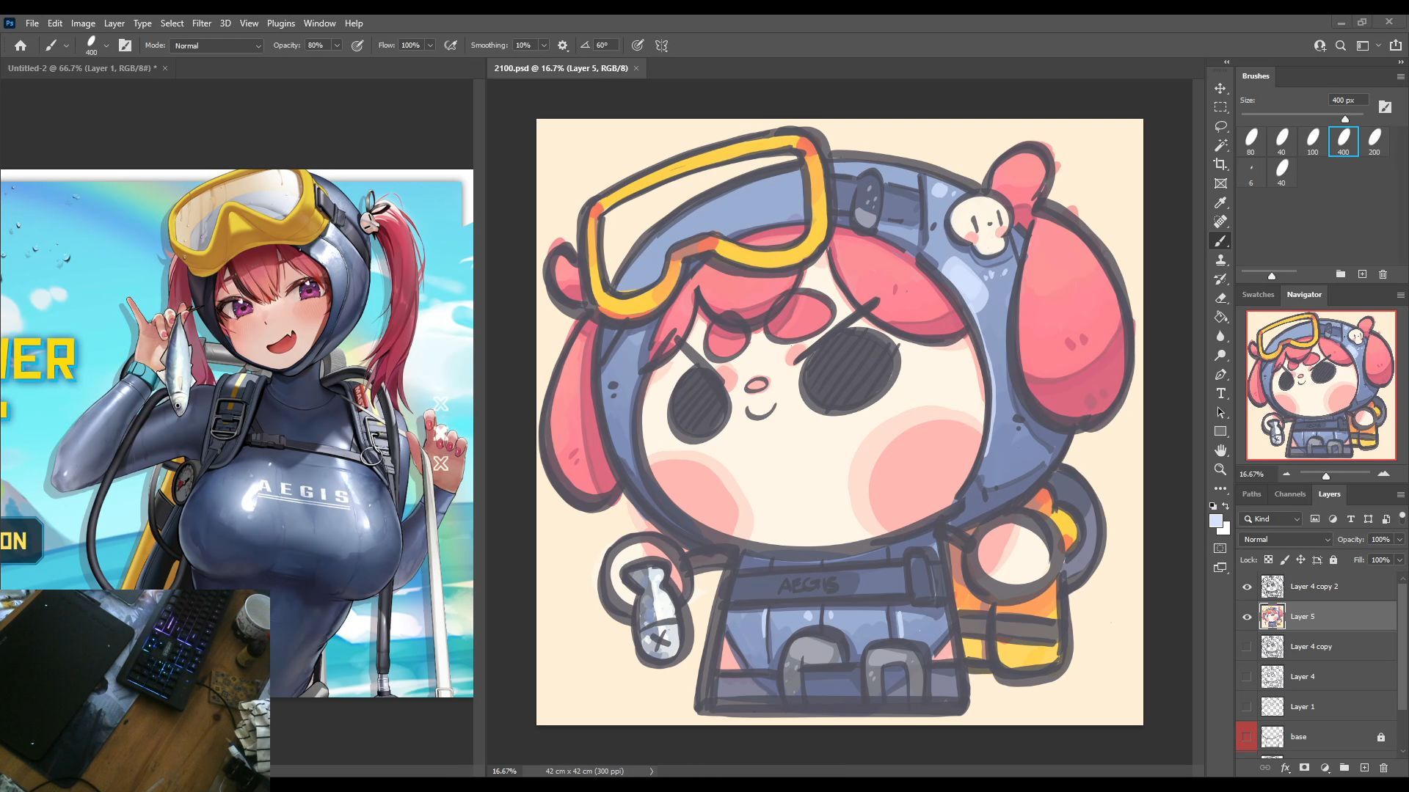Show Layer 4 visibility box
The image size is (1409, 792).
point(1247,677)
